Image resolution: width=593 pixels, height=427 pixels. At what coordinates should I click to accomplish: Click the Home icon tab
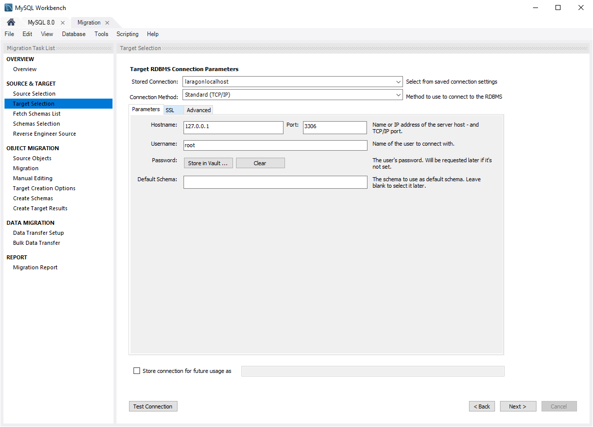pyautogui.click(x=11, y=23)
